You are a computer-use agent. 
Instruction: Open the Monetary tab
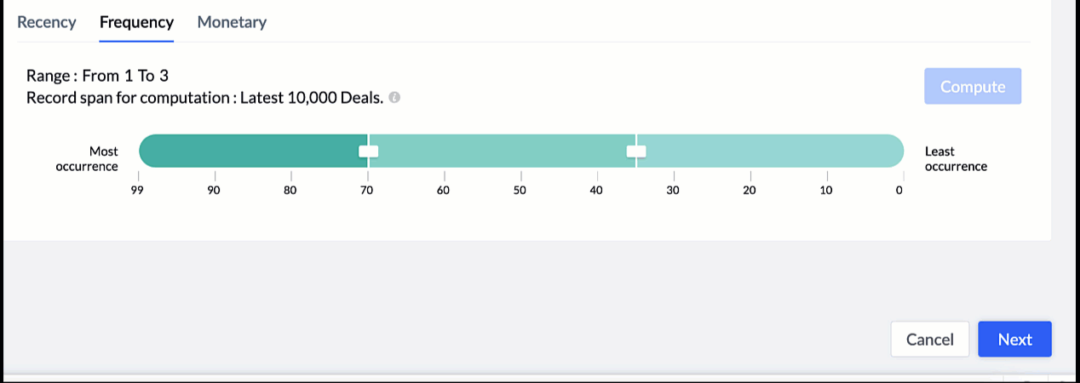tap(232, 22)
